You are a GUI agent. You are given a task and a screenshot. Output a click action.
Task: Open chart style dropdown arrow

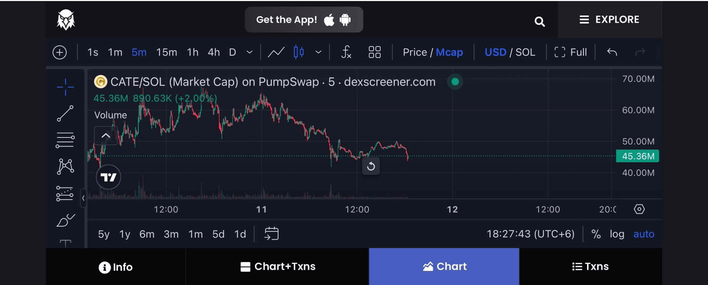(x=318, y=52)
